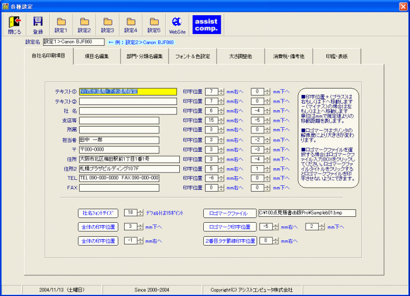This screenshot has height=296, width=410.
Task: Adjust テキスト① mm下へ spinner
Action: click(x=267, y=91)
